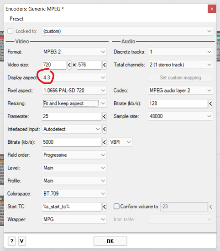Open the Preset menu
The height and width of the screenshot is (251, 220).
(16, 19)
